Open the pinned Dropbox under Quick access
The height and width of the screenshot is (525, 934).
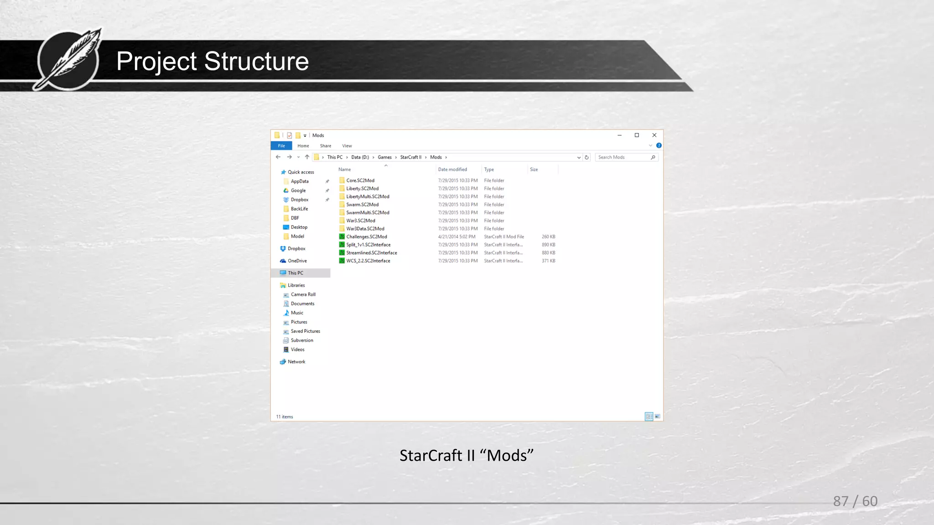300,200
